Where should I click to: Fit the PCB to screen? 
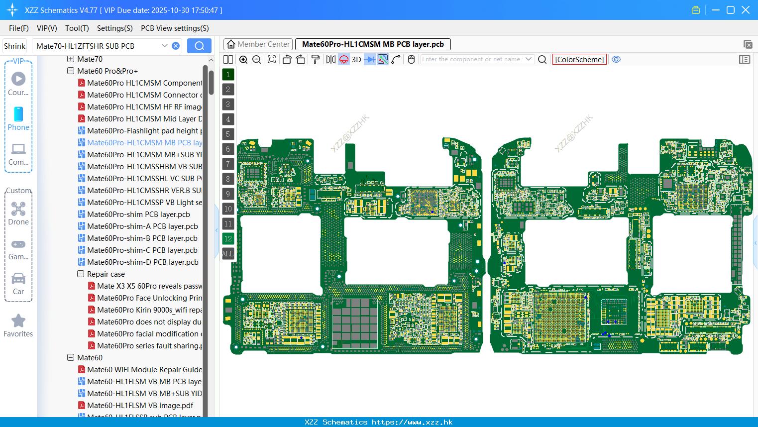click(x=272, y=59)
